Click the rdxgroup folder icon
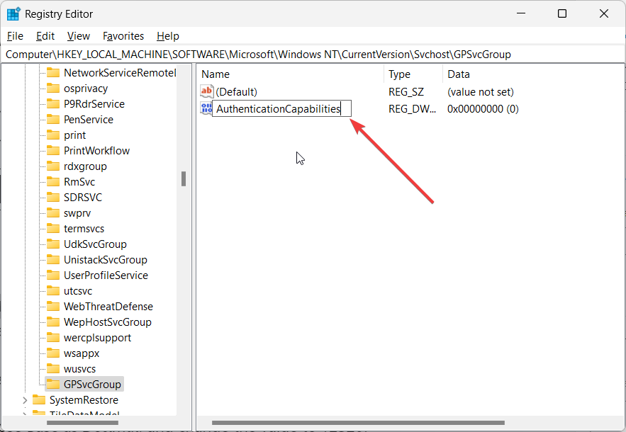 [x=52, y=166]
